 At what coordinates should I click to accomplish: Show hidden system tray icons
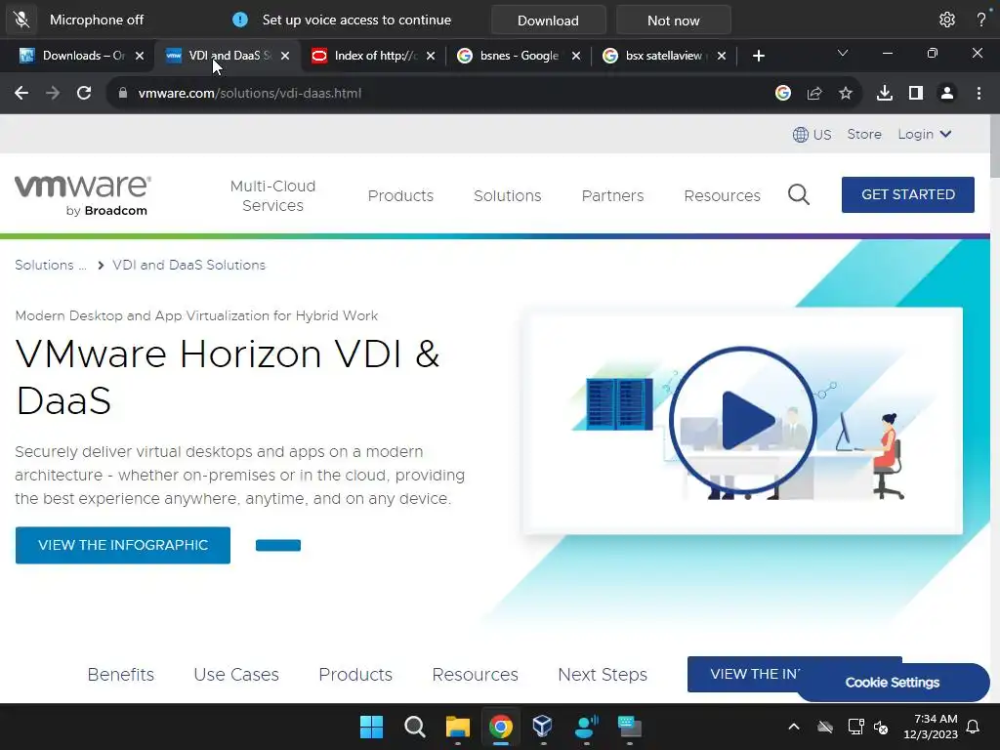tap(794, 727)
